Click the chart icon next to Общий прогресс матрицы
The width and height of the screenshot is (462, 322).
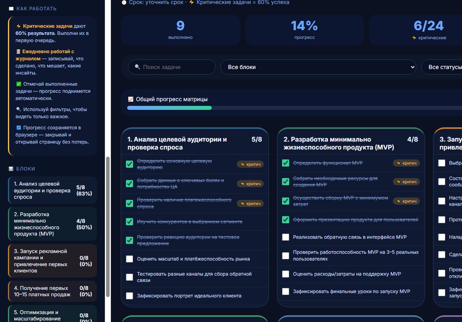coord(131,100)
